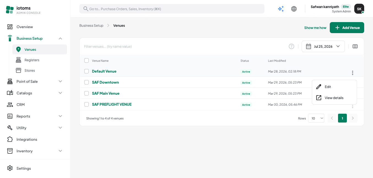
Task: Click SAF Downtown Active status badge
Action: [x=246, y=83]
